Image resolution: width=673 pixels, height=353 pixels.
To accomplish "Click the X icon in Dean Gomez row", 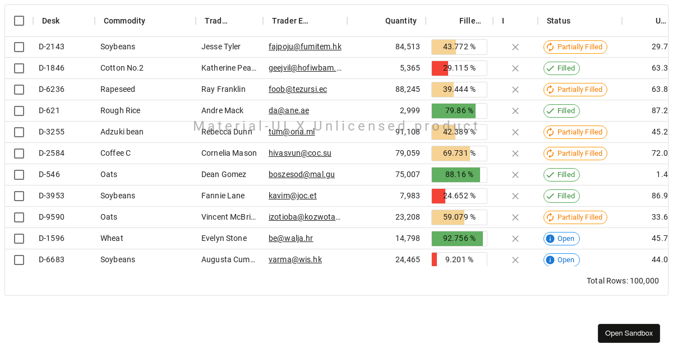I will [x=515, y=175].
